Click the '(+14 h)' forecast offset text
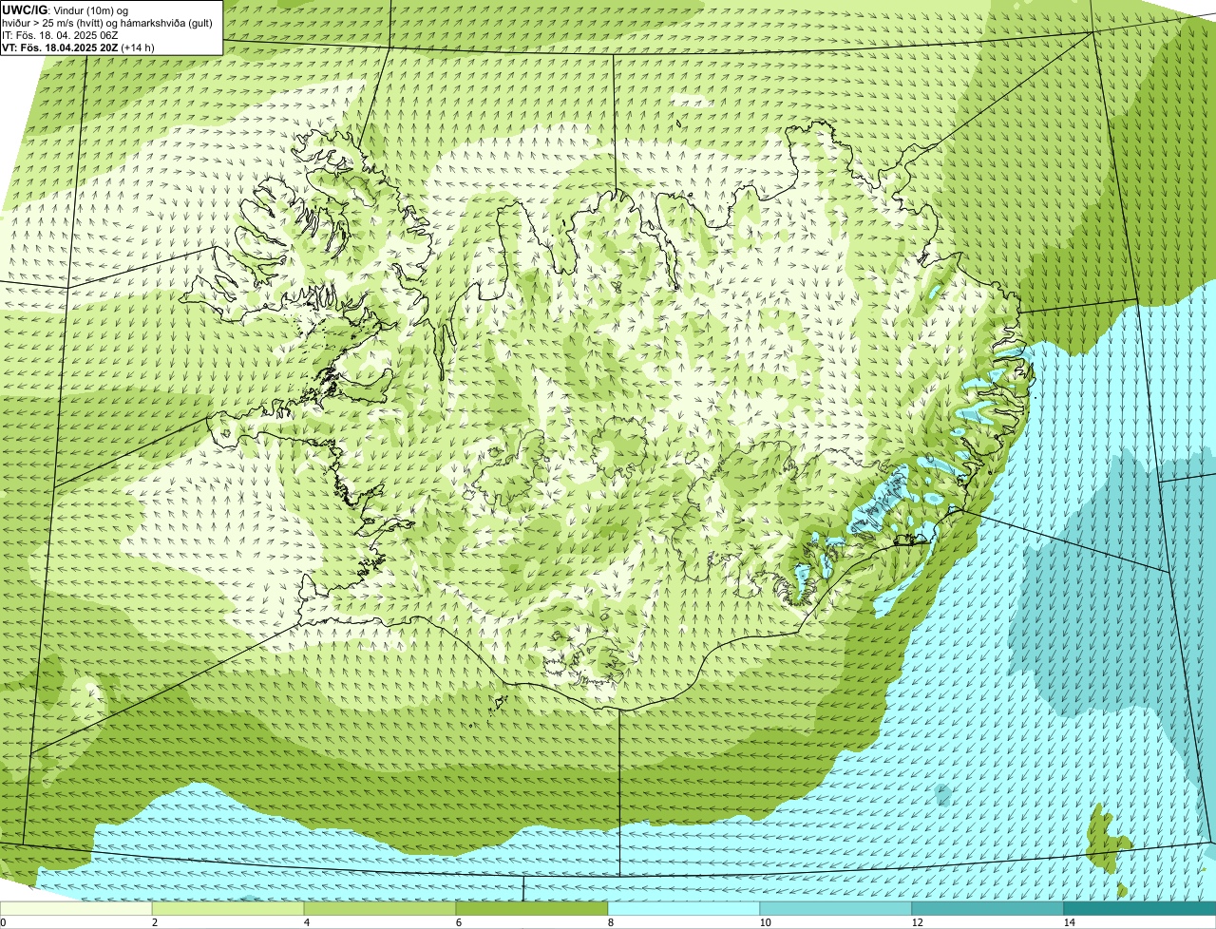This screenshot has height=929, width=1216. pyautogui.click(x=138, y=47)
